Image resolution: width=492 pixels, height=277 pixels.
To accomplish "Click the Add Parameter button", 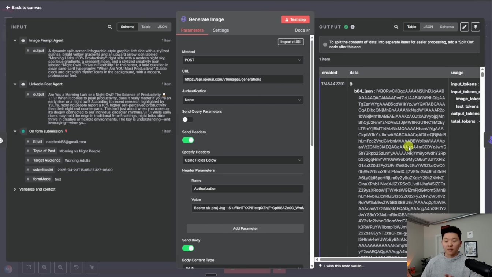I will click(245, 228).
